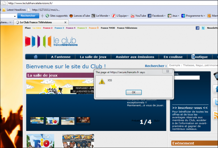Click the site search field Exemple Thalasse
This screenshot has height=148, width=218.
pos(193,65)
